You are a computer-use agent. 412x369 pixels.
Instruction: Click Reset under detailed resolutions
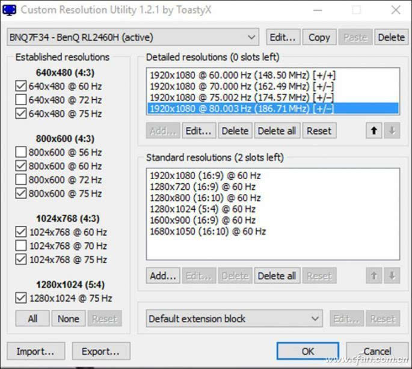319,130
